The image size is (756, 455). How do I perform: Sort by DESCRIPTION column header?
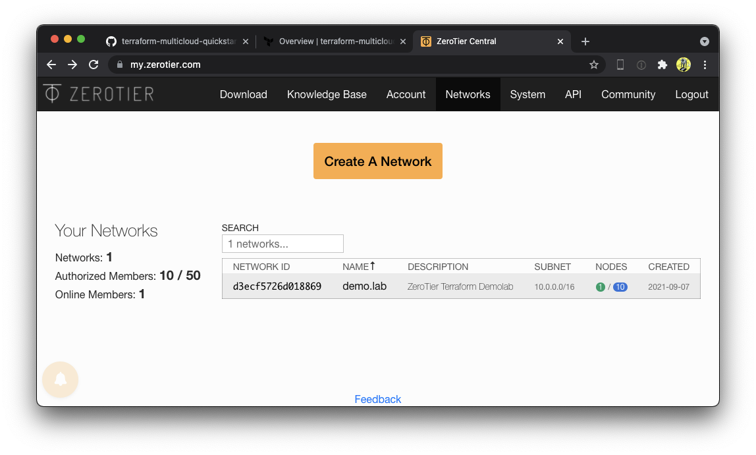(438, 267)
